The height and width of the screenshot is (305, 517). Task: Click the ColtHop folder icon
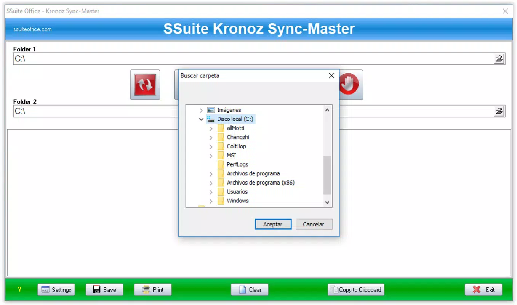pos(221,146)
